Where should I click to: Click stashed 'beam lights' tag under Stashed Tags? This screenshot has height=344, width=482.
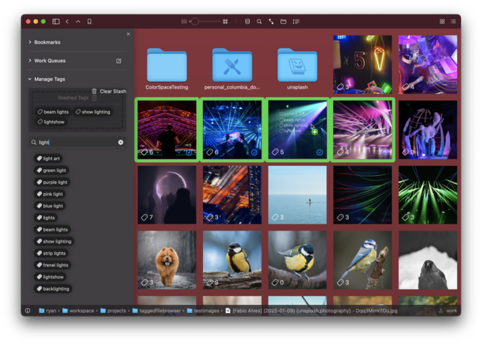point(53,112)
